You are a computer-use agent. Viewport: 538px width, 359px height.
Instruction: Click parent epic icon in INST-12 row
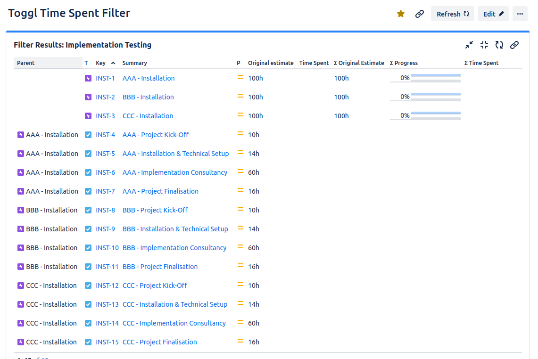click(21, 286)
